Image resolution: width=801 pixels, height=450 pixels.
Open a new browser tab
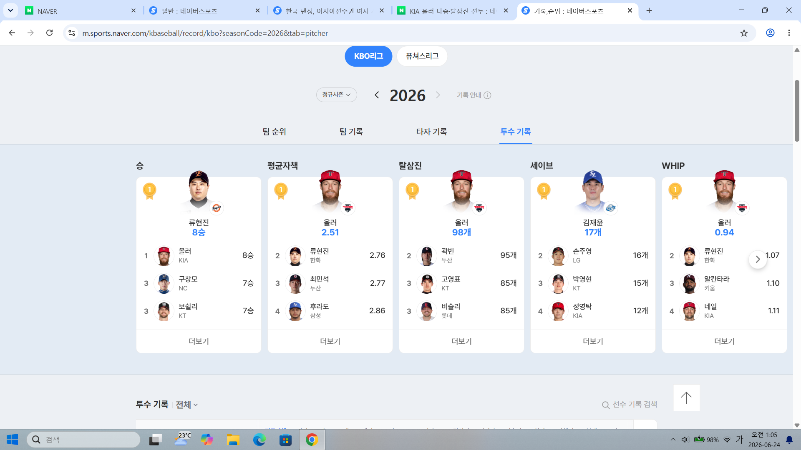tap(649, 11)
